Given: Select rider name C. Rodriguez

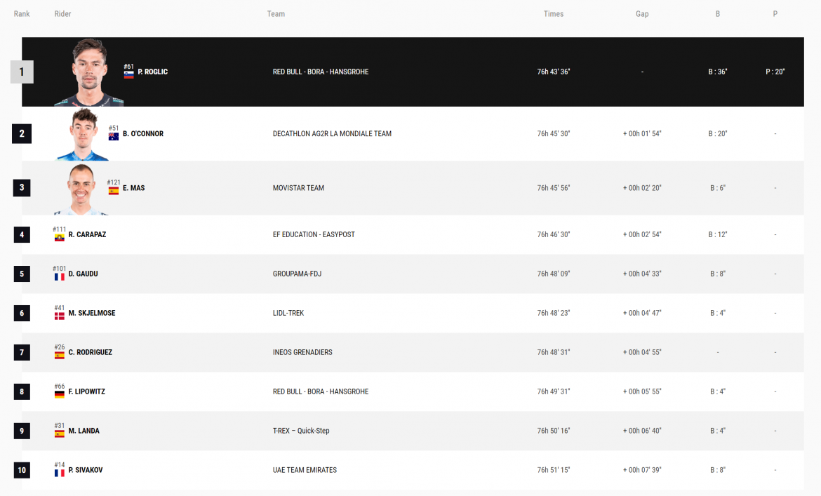Looking at the screenshot, I should pyautogui.click(x=90, y=352).
